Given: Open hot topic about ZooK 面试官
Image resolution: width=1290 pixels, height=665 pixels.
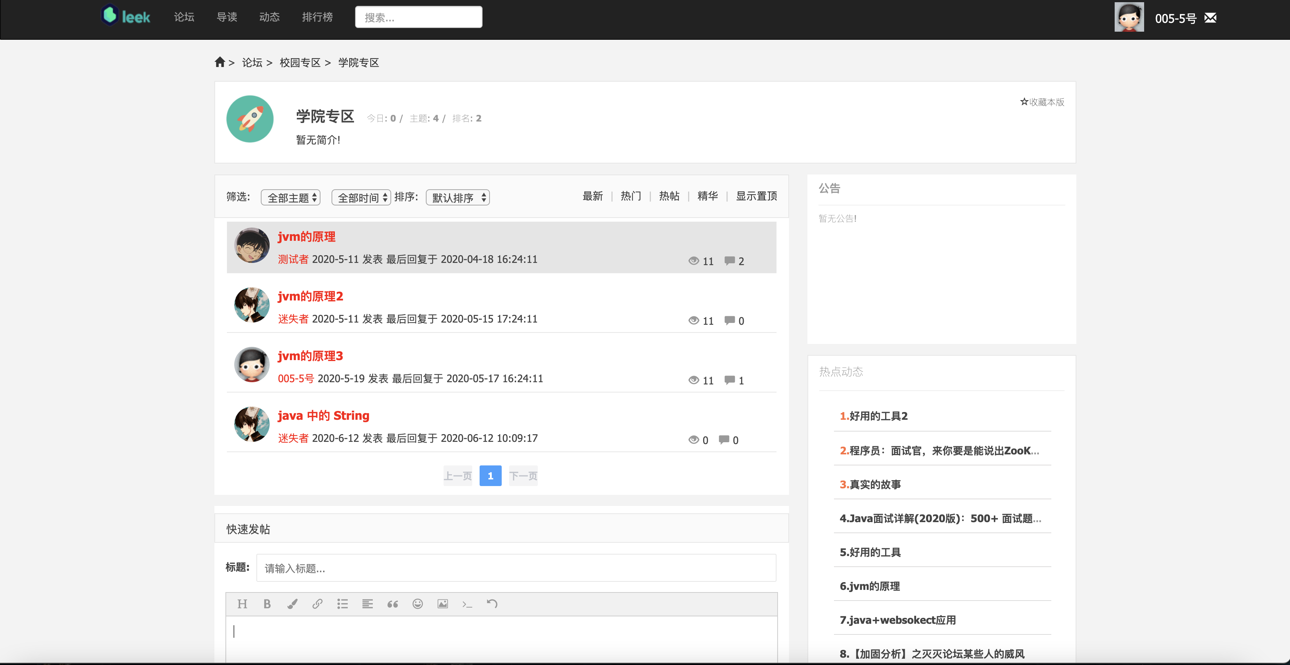Looking at the screenshot, I should (x=939, y=451).
